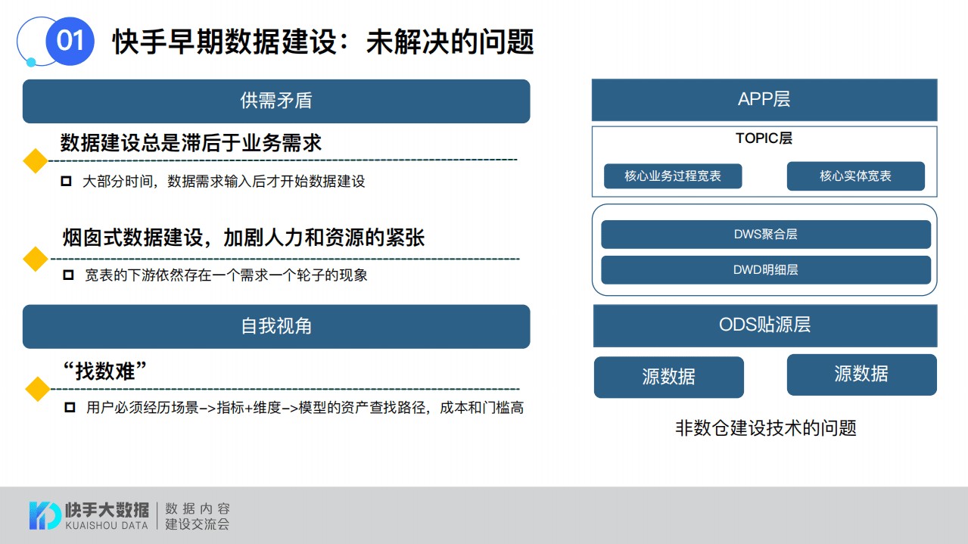Select the left "源数据" box

coord(669,375)
